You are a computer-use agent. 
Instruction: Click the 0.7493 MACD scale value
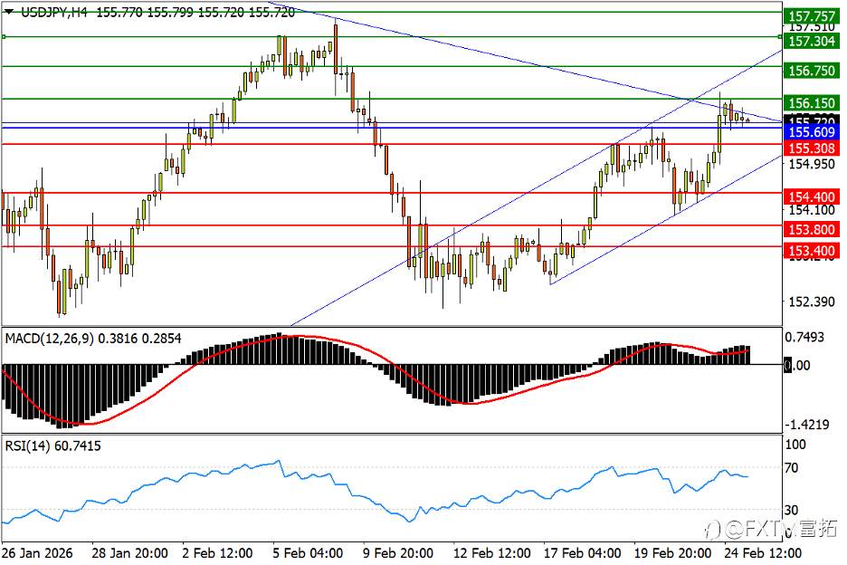804,338
